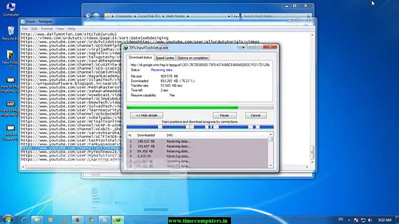The image size is (399, 224).
Task: Launch VLC media player from taskbar
Action: [64, 220]
